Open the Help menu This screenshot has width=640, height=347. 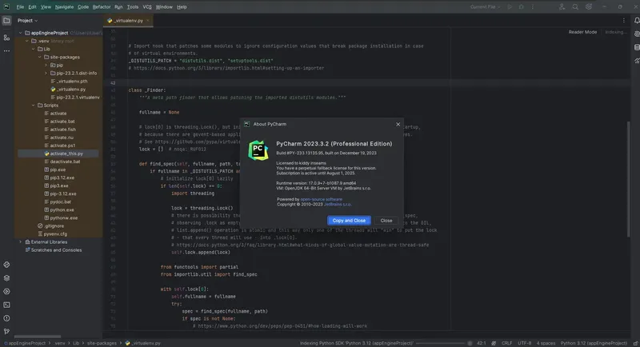point(182,7)
